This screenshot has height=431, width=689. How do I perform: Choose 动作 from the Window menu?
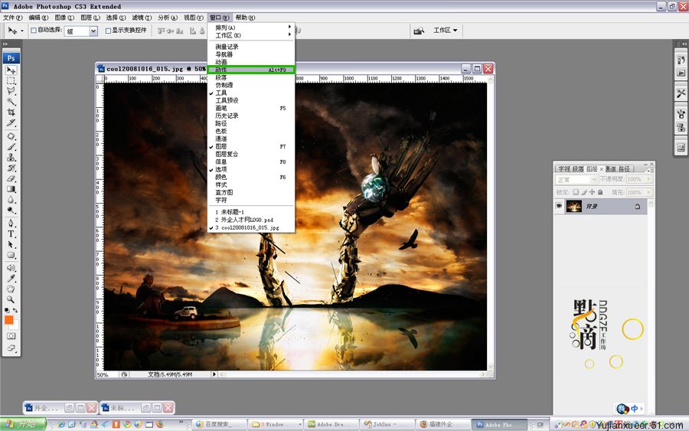251,70
